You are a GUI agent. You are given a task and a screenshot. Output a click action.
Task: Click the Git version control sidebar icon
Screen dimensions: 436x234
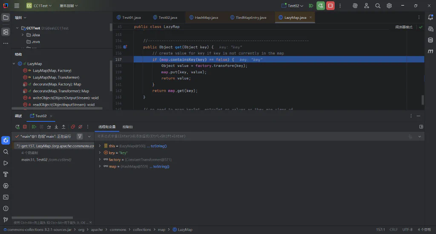click(x=6, y=220)
